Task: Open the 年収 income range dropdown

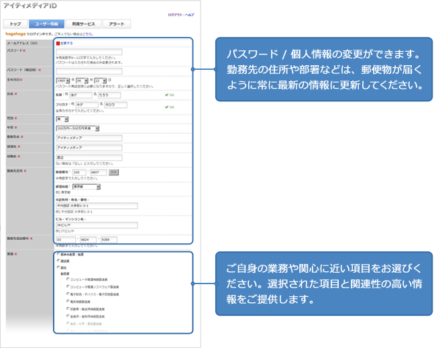Action: [78, 128]
